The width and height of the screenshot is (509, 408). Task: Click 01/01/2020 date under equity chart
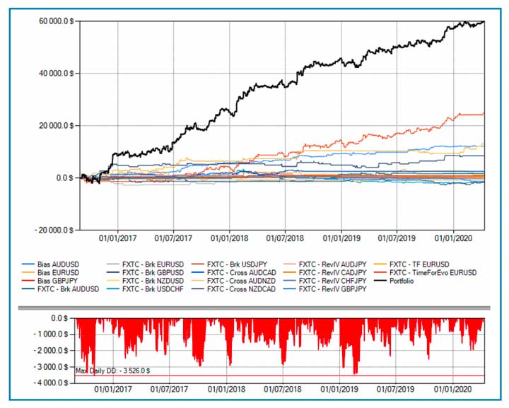pos(453,238)
